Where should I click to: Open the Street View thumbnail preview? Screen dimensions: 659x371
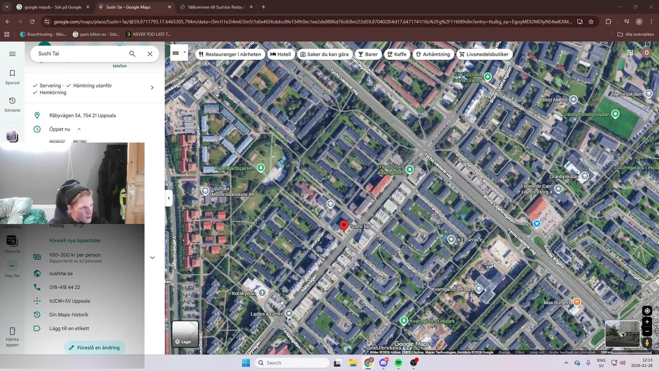click(x=622, y=334)
